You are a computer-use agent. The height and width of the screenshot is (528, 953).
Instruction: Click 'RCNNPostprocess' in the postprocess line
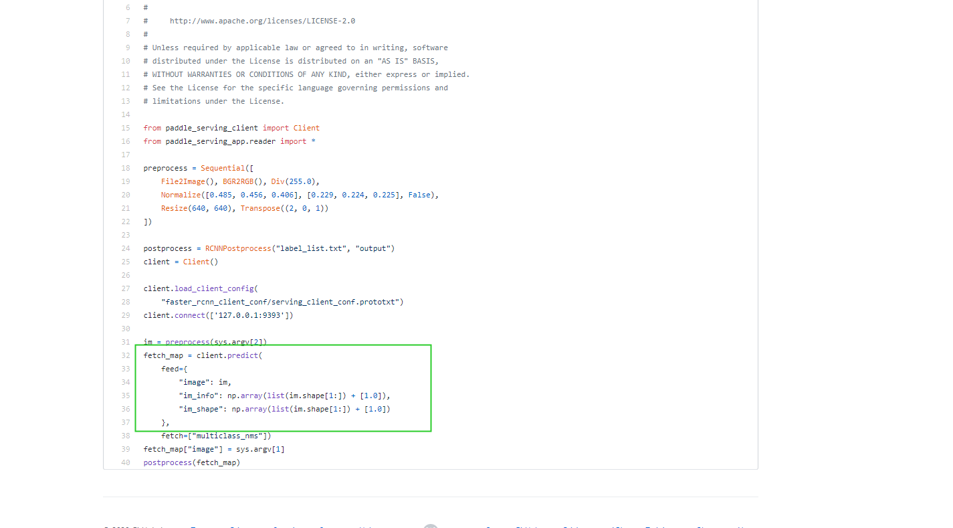click(238, 248)
